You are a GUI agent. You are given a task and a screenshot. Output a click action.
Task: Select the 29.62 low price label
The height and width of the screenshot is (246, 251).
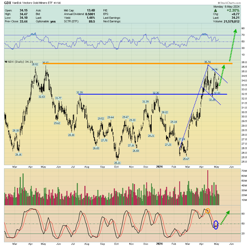(x=57, y=123)
